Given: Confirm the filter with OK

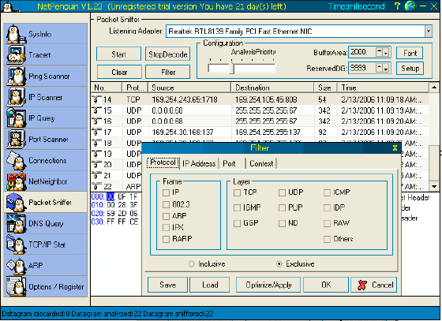Looking at the screenshot, I should [326, 285].
